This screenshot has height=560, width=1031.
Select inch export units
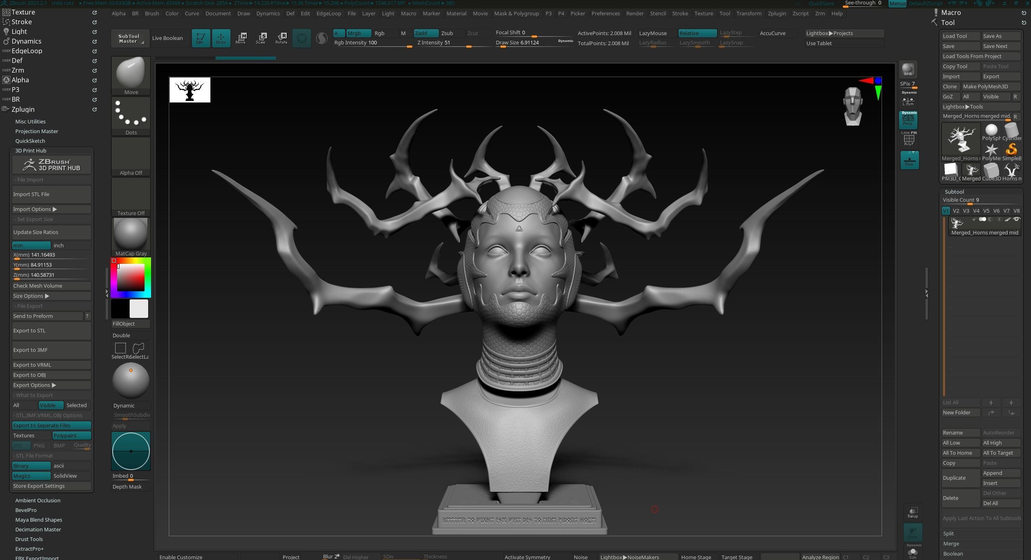[x=72, y=245]
